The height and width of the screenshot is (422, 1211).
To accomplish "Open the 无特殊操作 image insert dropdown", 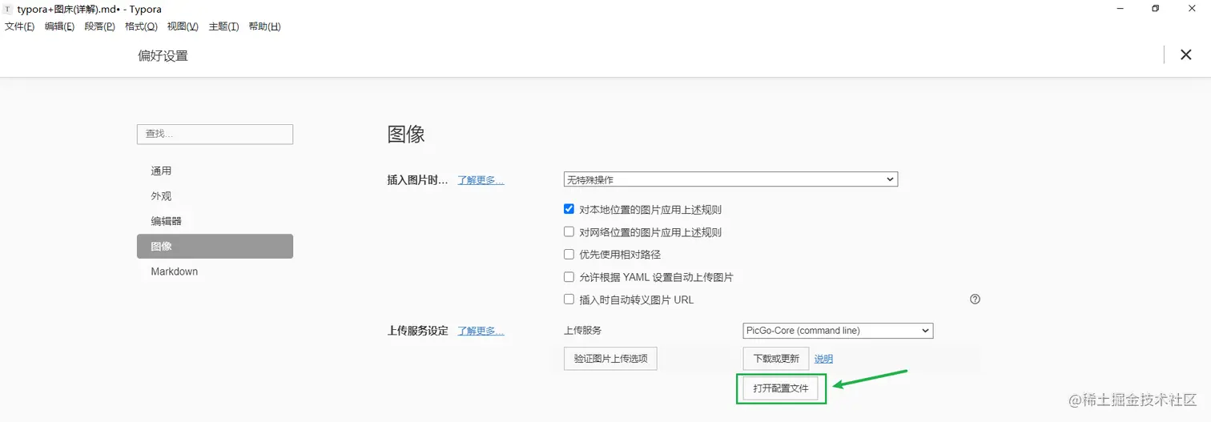I will [x=730, y=179].
